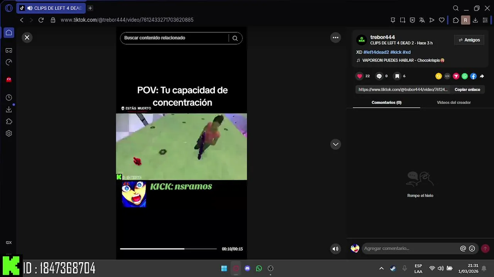Image resolution: width=494 pixels, height=277 pixels.
Task: Share video to WhatsApp
Action: [465, 76]
